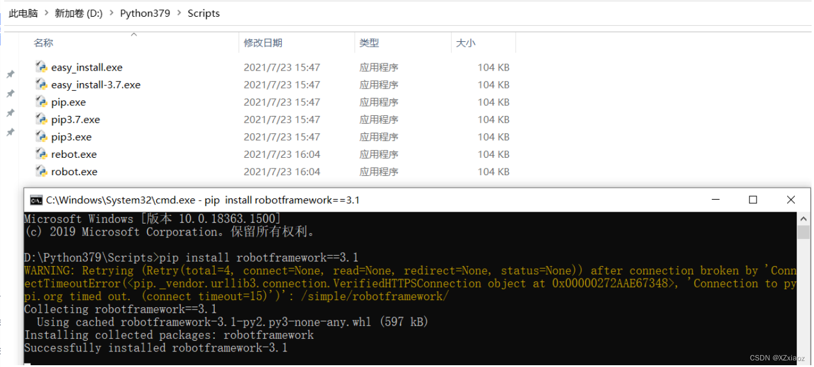Click the command 'pip install robotframework==3.1' in console
Image resolution: width=814 pixels, height=367 pixels.
[260, 258]
